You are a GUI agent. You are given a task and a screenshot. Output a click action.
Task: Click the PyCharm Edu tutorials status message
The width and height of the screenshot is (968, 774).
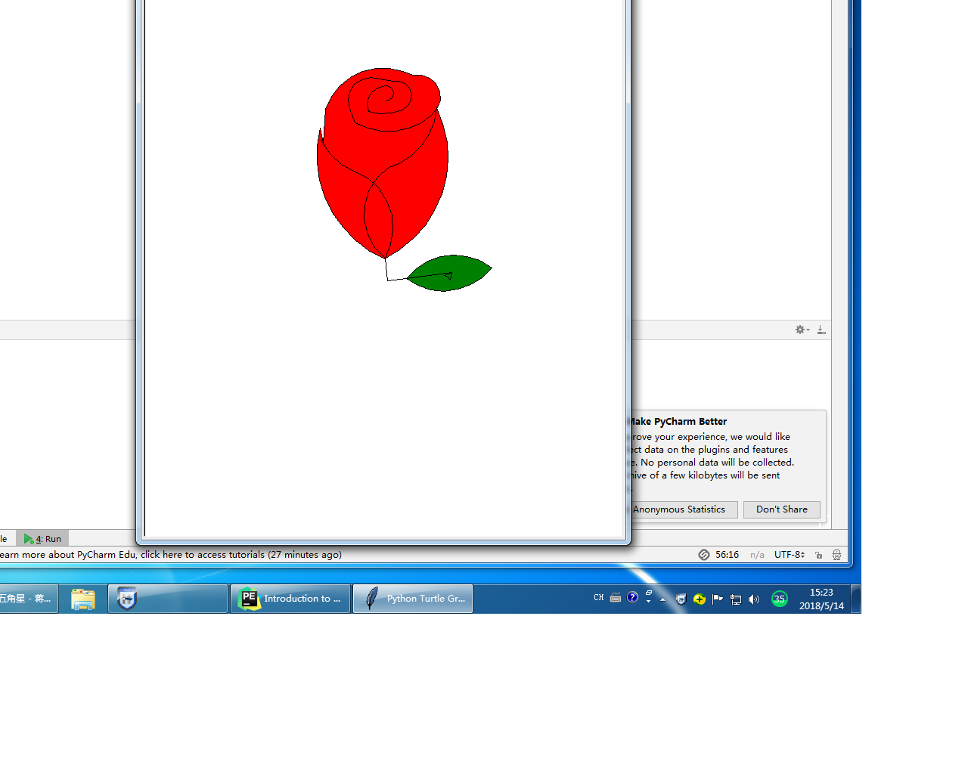pos(171,555)
